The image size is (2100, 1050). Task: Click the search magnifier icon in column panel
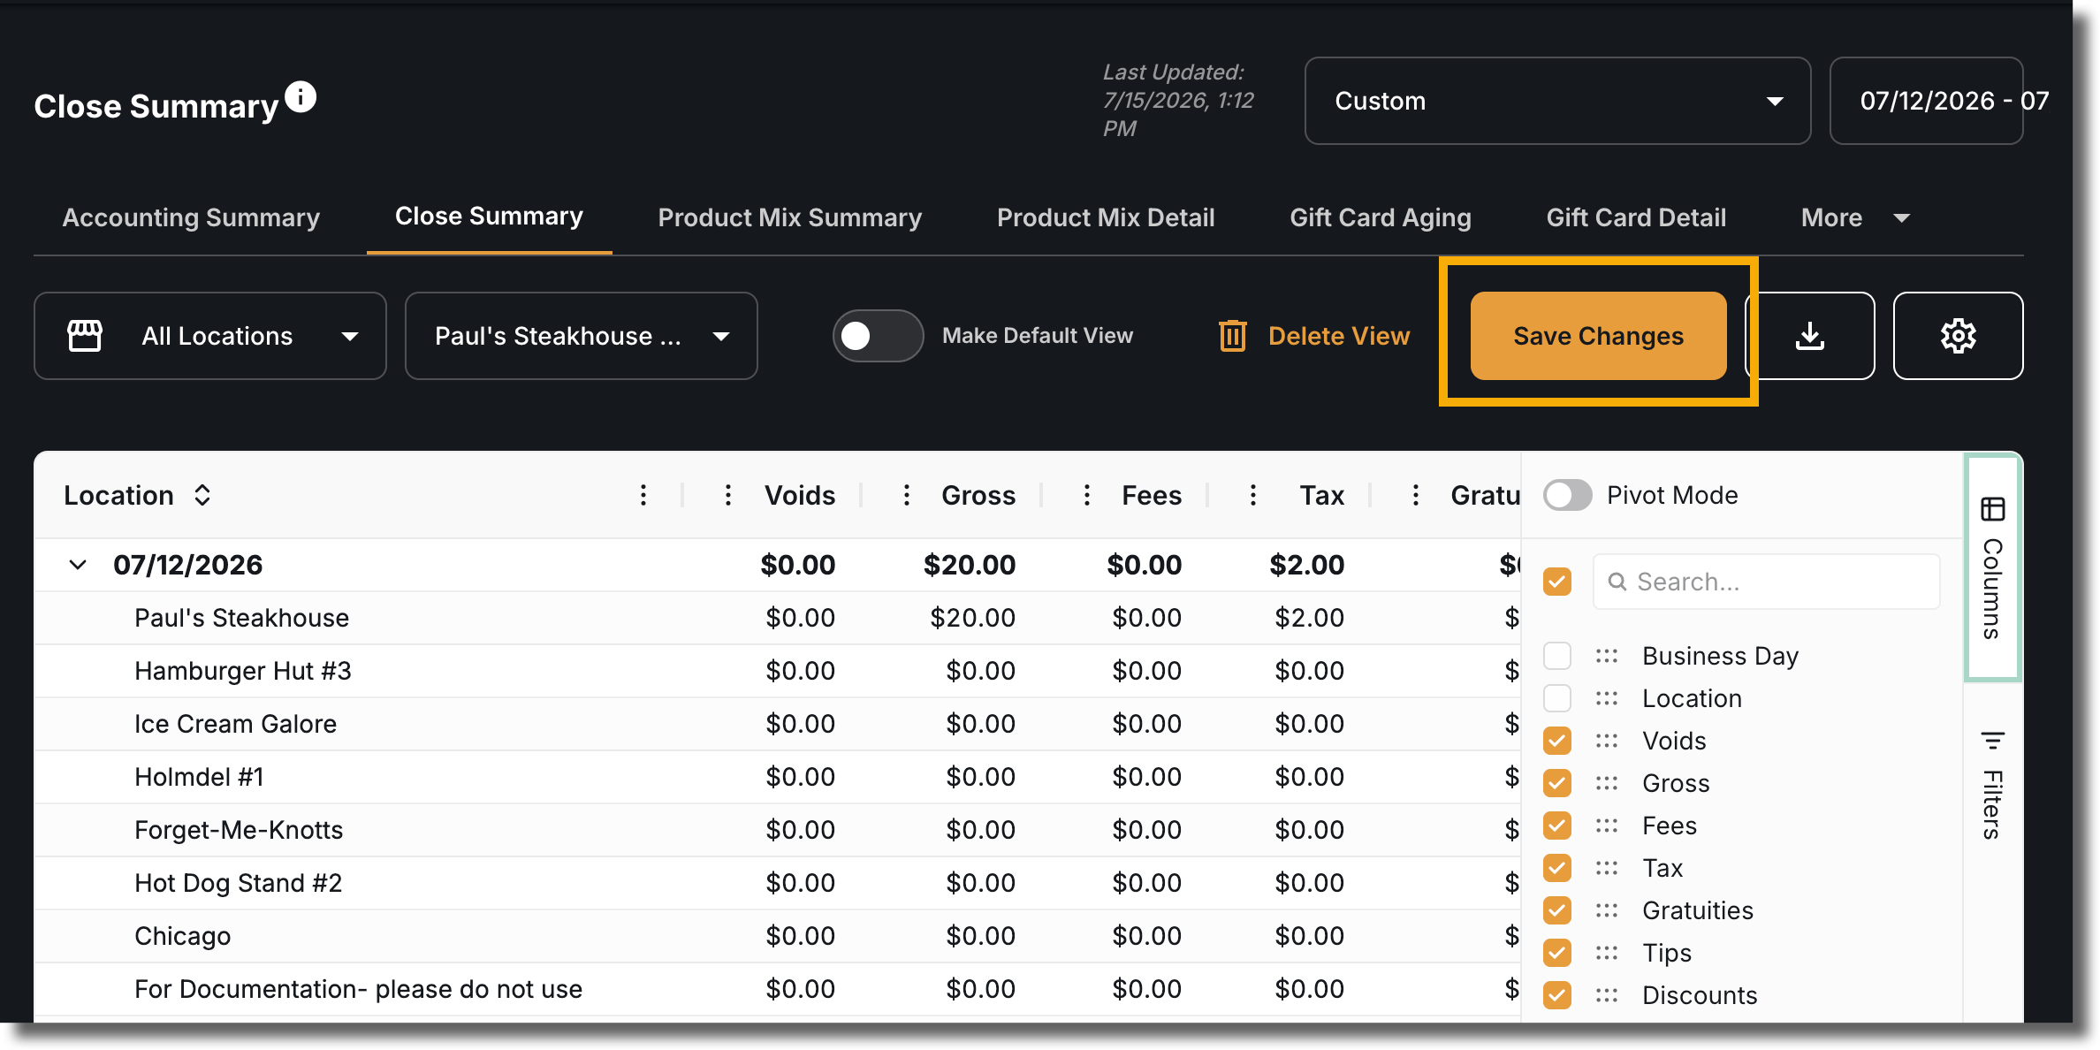point(1617,582)
